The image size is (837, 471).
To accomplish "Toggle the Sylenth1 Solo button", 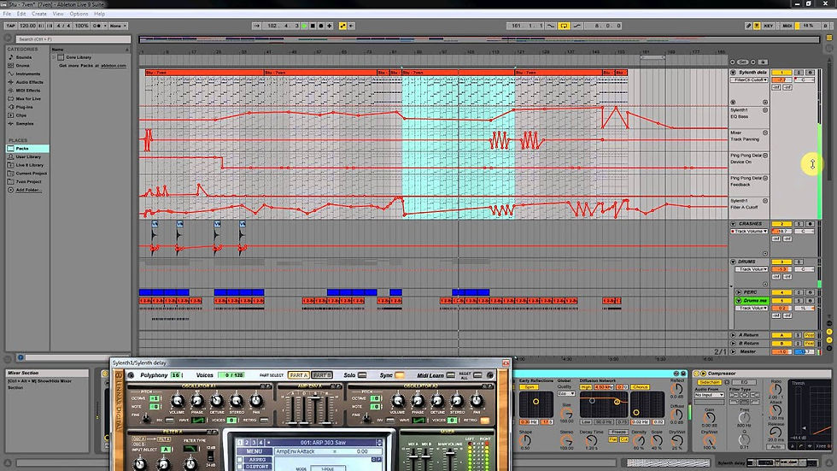I will click(x=362, y=375).
